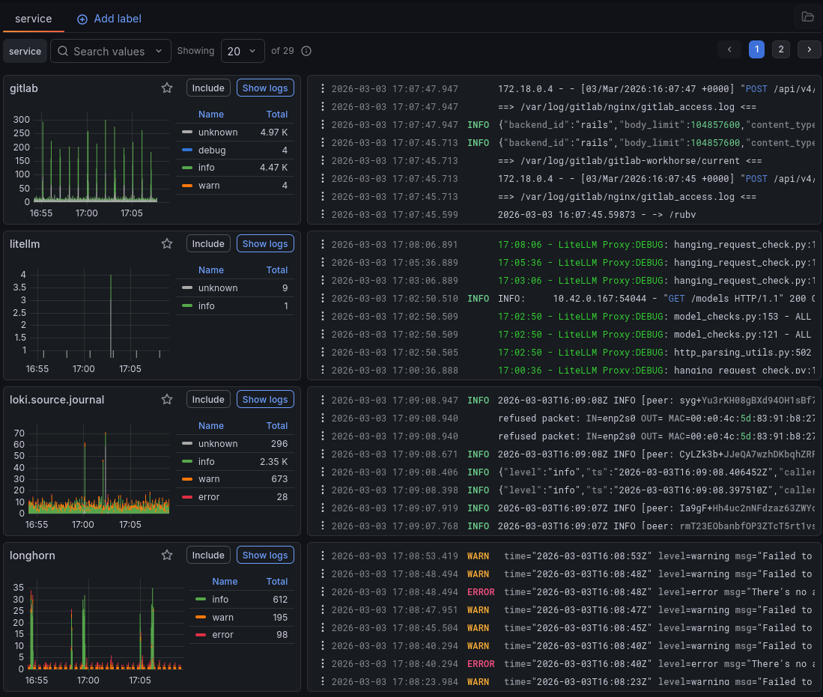Open the 'Showing 20' page size dropdown
This screenshot has width=823, height=697.
pos(243,51)
